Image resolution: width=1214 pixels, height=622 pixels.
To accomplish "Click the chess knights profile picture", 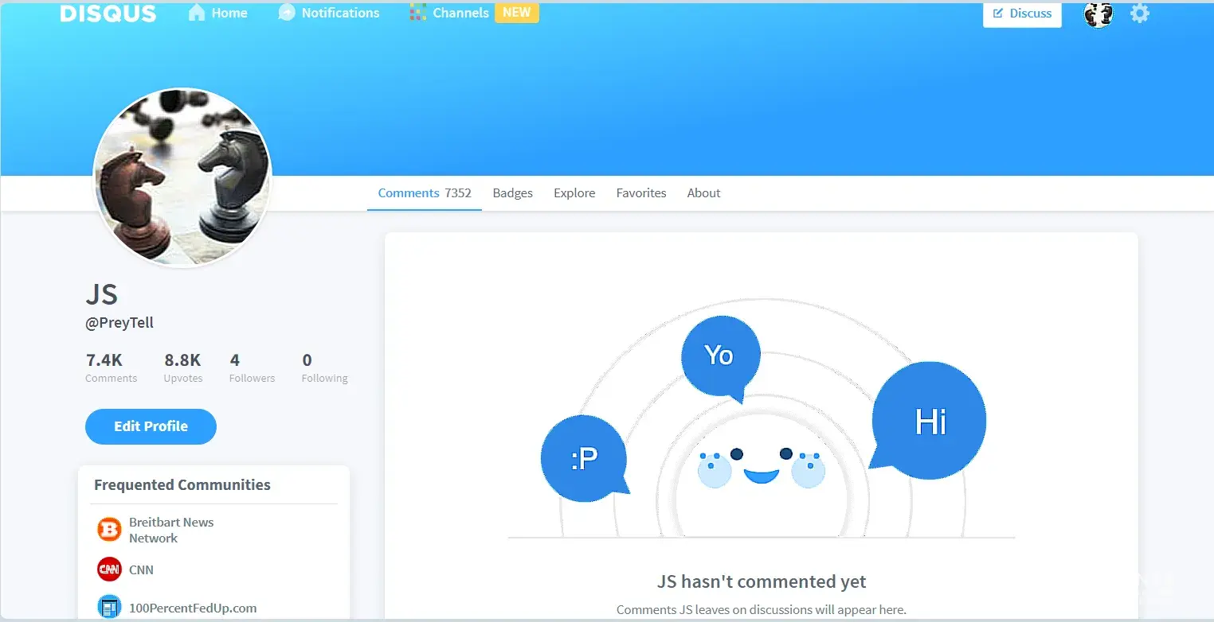I will (183, 177).
